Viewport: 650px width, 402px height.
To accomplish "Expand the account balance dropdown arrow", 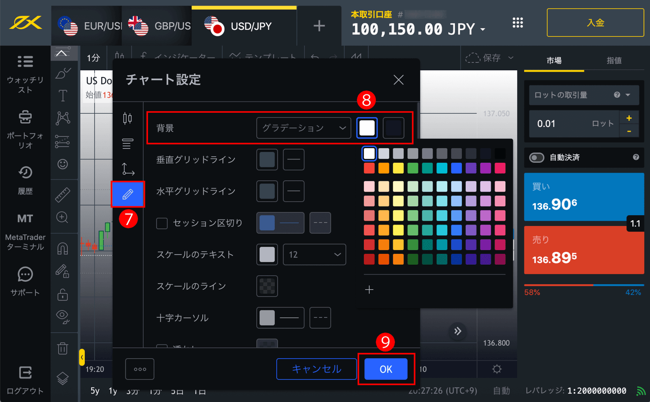I will coord(483,30).
